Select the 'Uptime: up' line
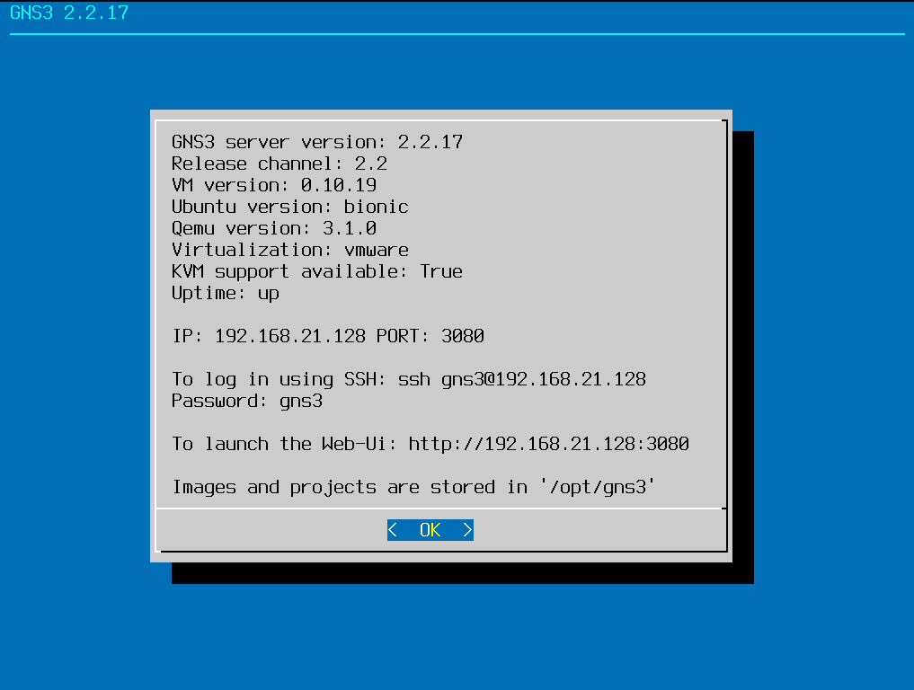 226,293
